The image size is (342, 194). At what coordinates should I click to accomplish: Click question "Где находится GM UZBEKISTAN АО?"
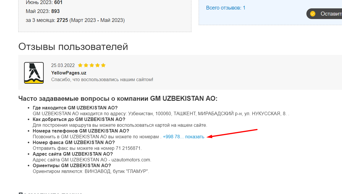[x=75, y=108]
